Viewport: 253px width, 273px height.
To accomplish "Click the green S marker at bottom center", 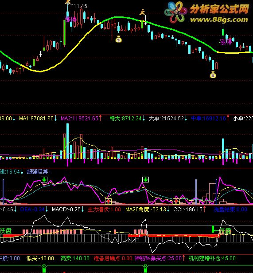I will point(145,268).
